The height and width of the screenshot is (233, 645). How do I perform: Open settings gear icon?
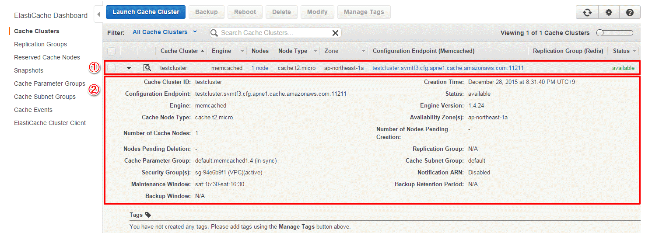pos(609,12)
